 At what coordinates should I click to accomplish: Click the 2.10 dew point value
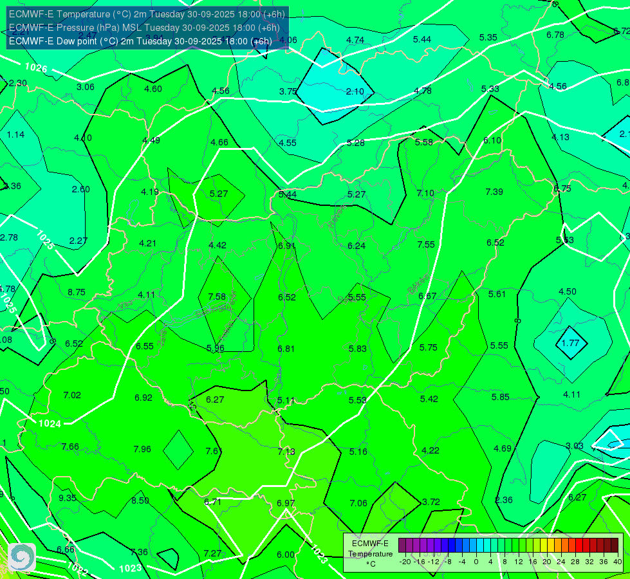click(355, 91)
